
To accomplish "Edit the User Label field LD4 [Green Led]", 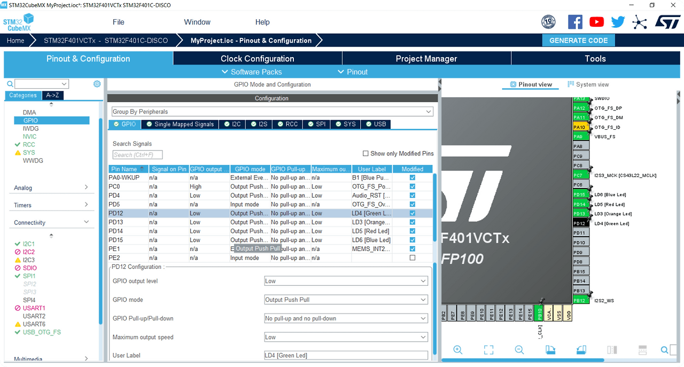I will [x=346, y=355].
